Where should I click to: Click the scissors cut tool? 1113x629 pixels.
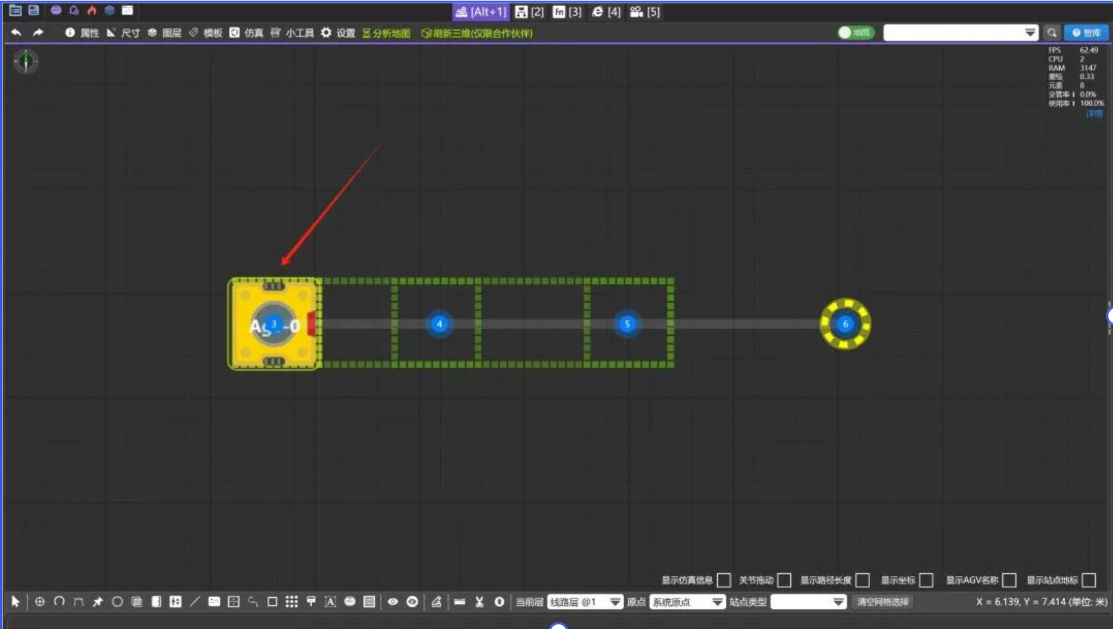coord(479,602)
